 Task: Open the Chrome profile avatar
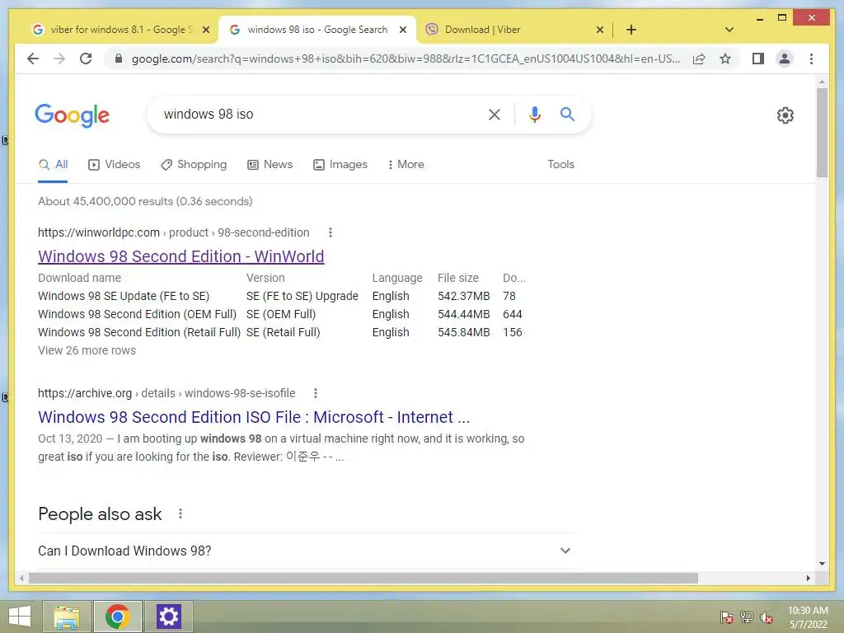coord(785,59)
